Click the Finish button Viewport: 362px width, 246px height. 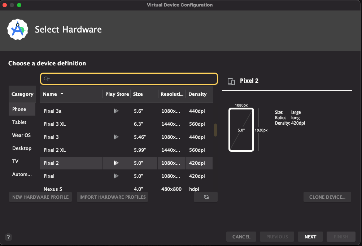point(341,237)
